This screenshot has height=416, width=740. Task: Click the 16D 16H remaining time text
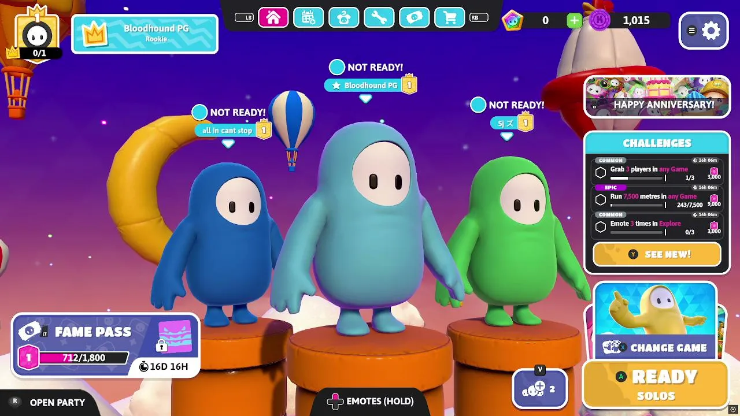[x=169, y=366]
